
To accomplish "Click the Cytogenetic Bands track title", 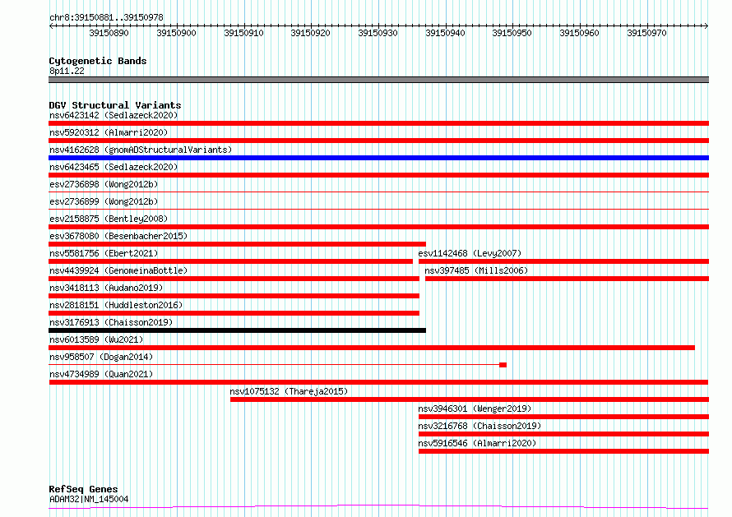I will pyautogui.click(x=98, y=61).
